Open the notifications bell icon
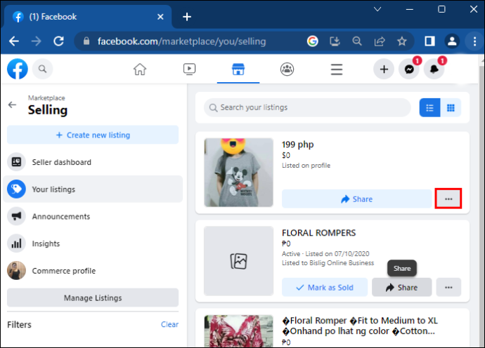 [x=434, y=69]
